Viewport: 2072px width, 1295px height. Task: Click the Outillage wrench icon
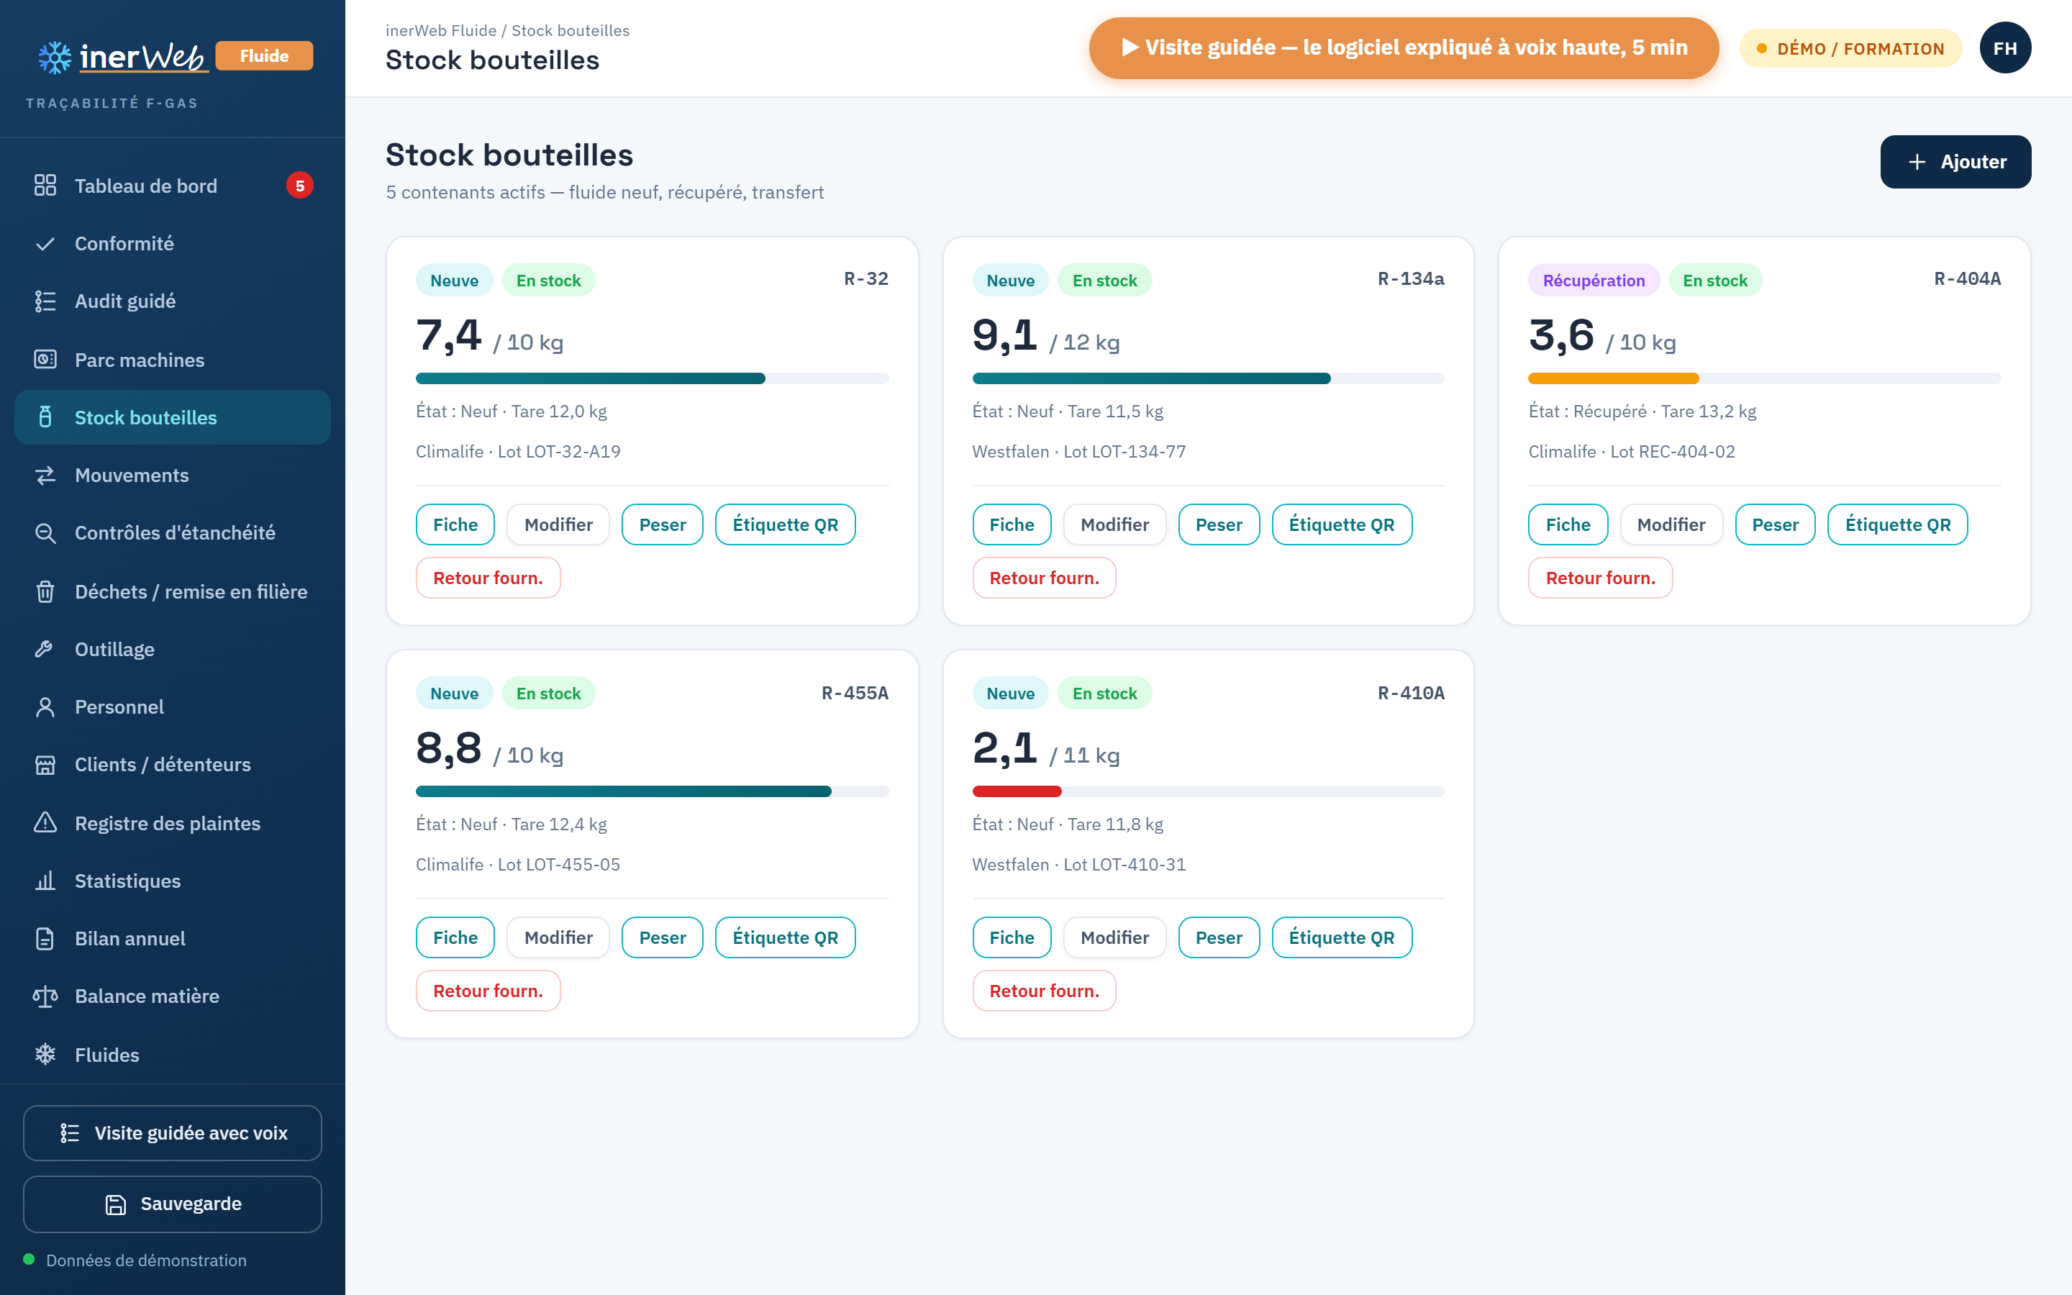(x=45, y=649)
